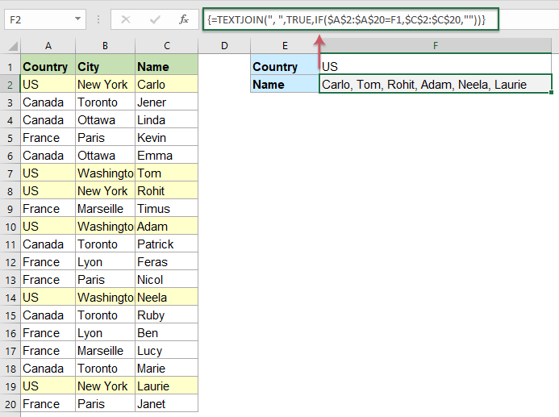Click the Marseille cell in row 9
The image size is (559, 417).
click(x=105, y=209)
